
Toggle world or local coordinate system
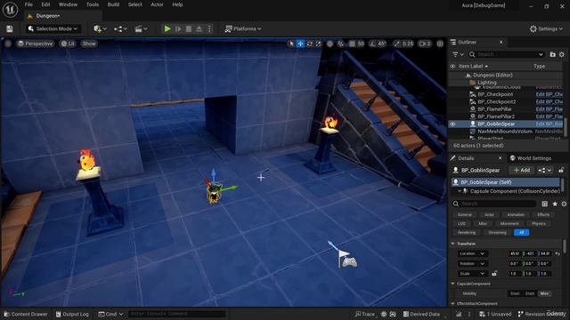pyautogui.click(x=330, y=44)
